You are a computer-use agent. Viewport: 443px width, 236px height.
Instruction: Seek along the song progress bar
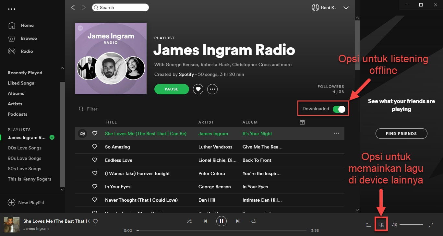click(221, 230)
